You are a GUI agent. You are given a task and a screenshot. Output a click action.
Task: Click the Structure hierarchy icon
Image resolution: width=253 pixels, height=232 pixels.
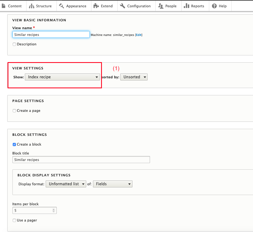(32, 6)
